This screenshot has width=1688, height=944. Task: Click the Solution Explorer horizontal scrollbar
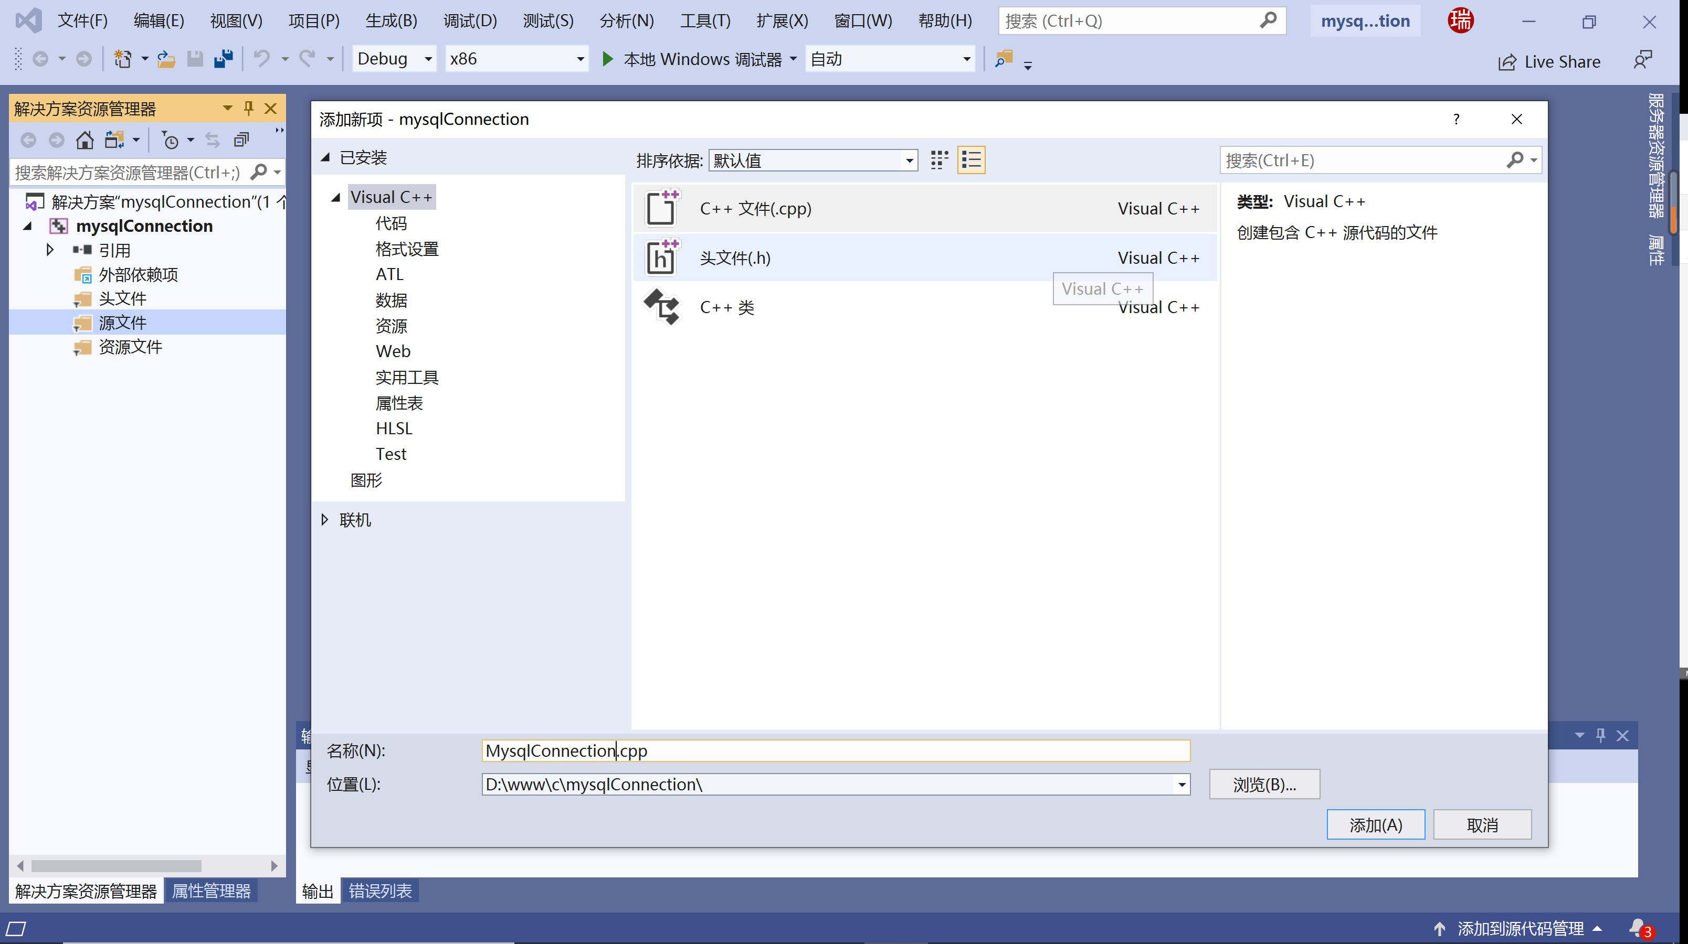[116, 865]
